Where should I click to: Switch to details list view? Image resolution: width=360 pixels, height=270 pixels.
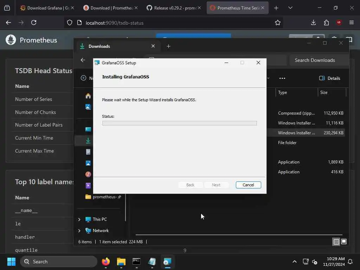click(336, 242)
